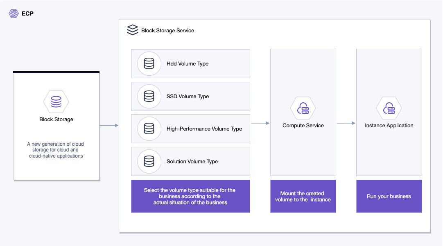
Task: Click the Hdd Volume Type database icon
Action: [x=149, y=64]
